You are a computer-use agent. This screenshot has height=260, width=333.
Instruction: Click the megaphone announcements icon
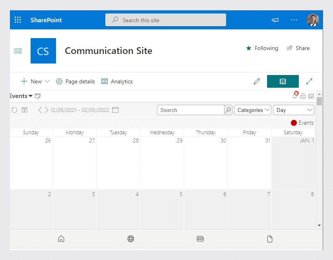[275, 20]
